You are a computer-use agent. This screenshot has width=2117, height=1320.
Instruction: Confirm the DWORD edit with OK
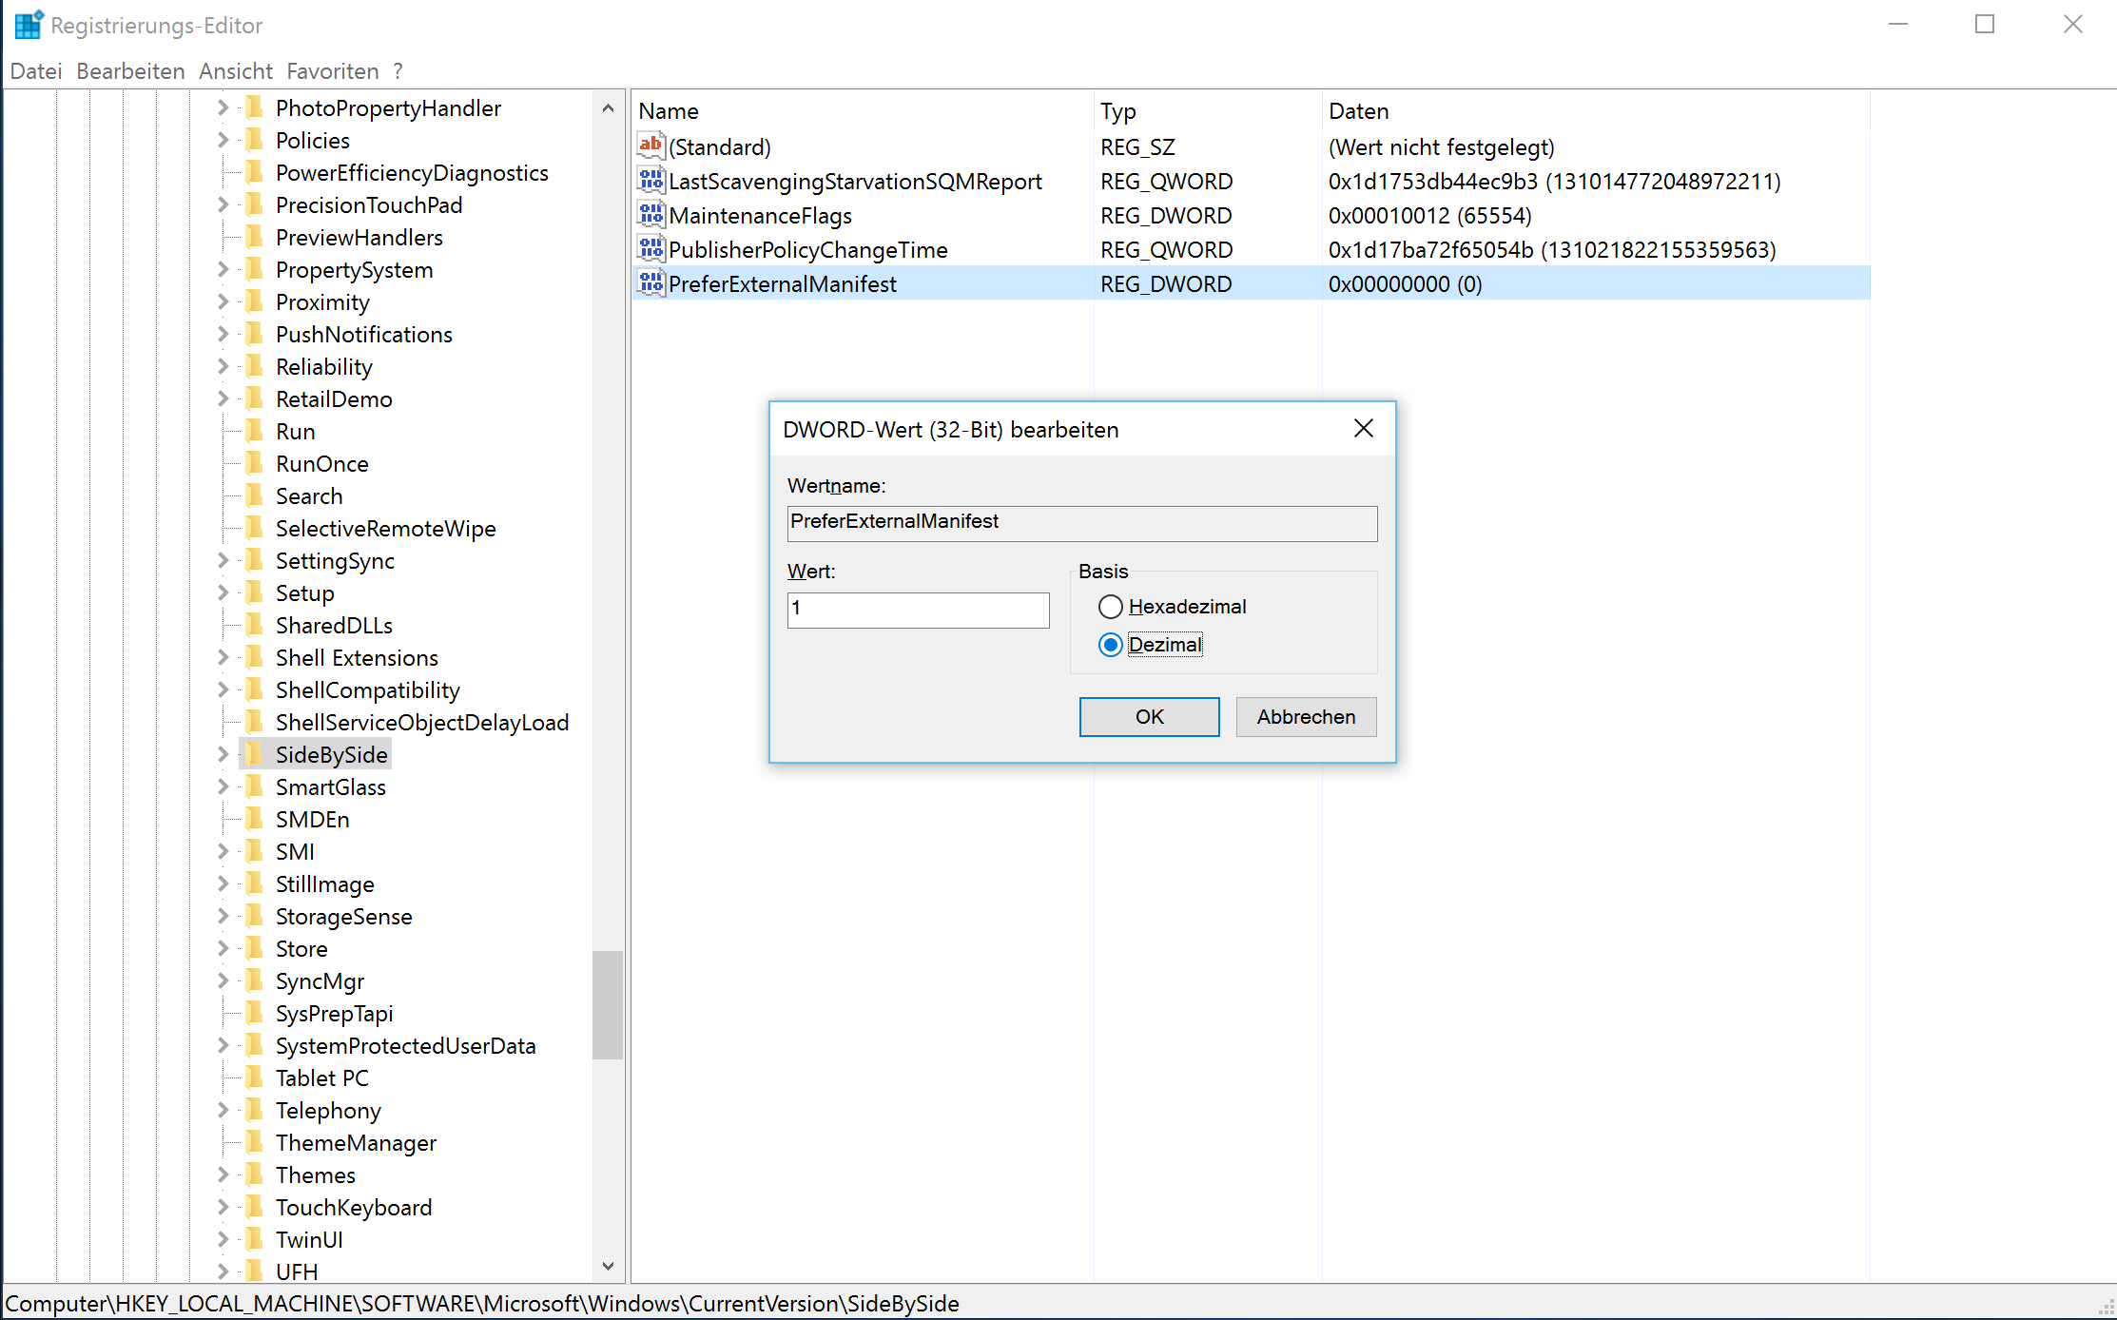point(1149,717)
